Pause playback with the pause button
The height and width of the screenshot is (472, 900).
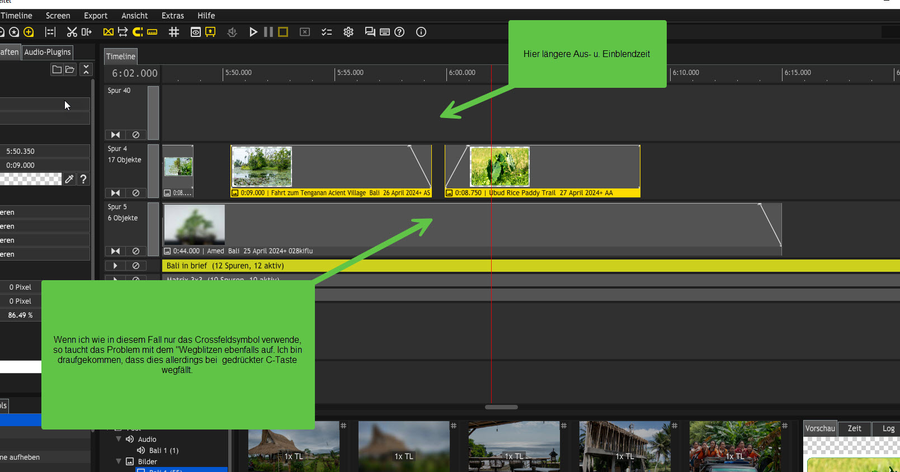pyautogui.click(x=268, y=32)
